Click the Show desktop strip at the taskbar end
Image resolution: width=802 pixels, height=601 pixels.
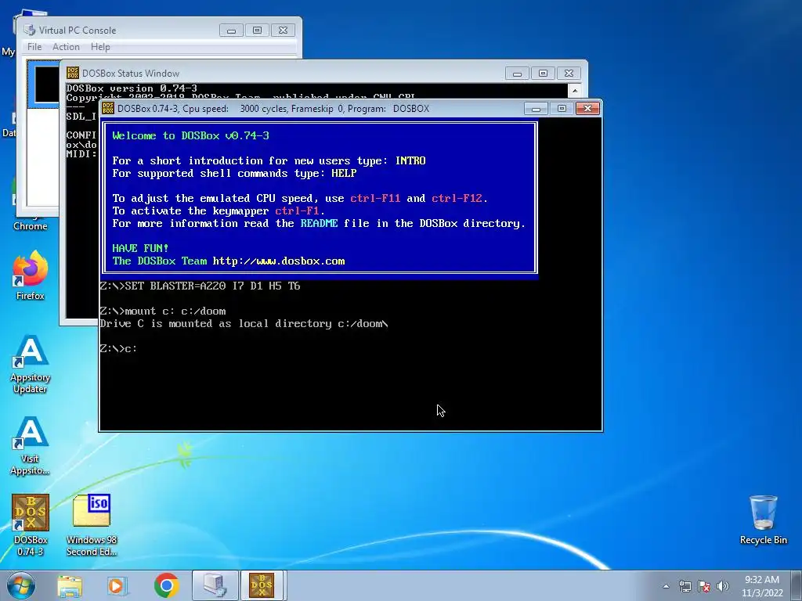pos(798,585)
